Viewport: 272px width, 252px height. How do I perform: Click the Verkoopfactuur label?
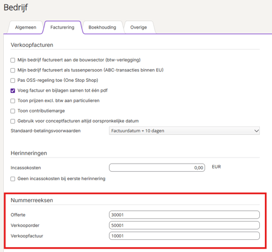pyautogui.click(x=27, y=236)
